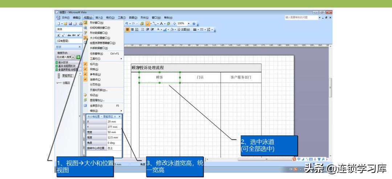Select the Connector tool icon

point(155,24)
